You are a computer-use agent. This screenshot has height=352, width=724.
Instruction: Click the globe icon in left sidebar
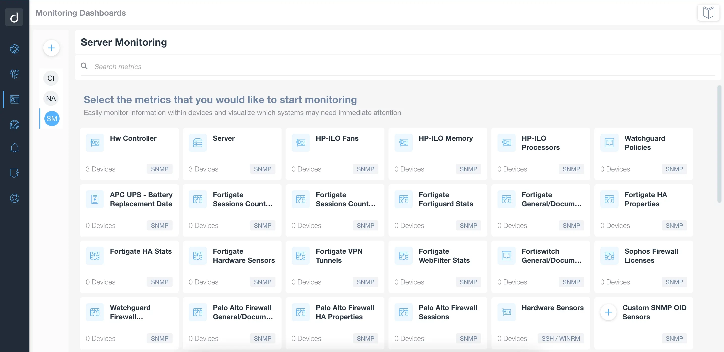[15, 49]
